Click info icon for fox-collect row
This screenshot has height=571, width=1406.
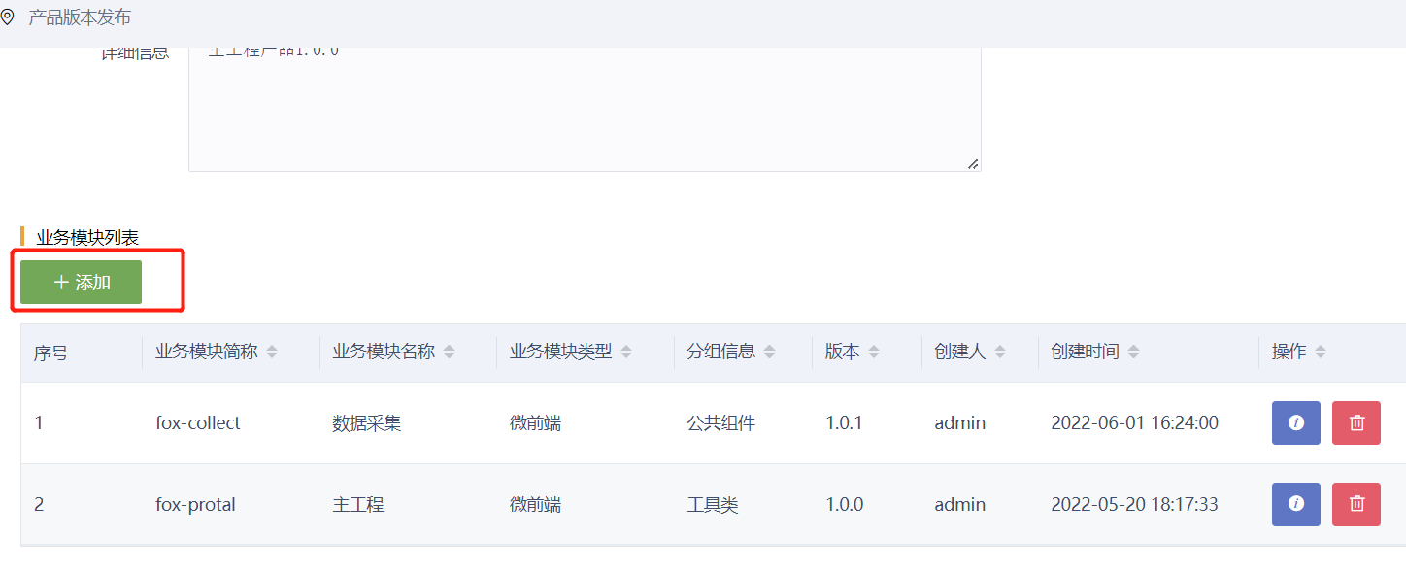pyautogui.click(x=1295, y=423)
